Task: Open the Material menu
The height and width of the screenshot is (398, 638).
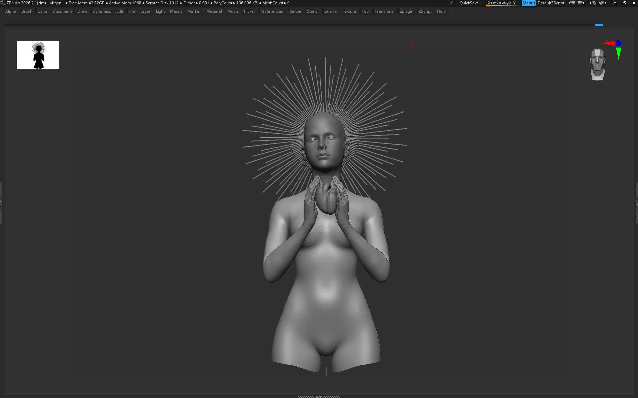Action: click(x=214, y=11)
